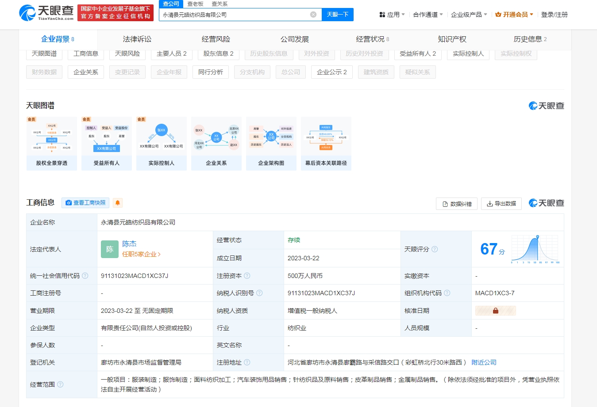Viewport: 597px width, 407px height.
Task: Switch to 查老板 search tab
Action: (x=195, y=4)
